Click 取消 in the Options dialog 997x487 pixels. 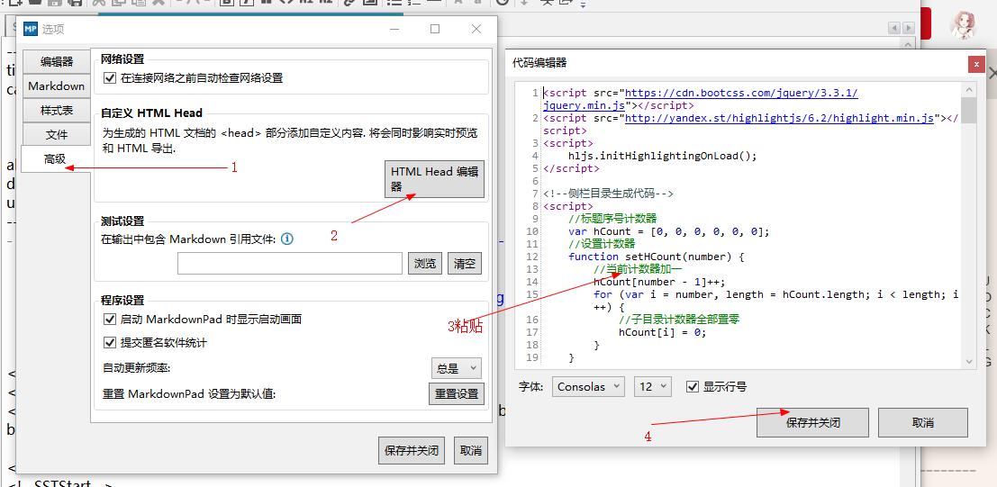470,451
